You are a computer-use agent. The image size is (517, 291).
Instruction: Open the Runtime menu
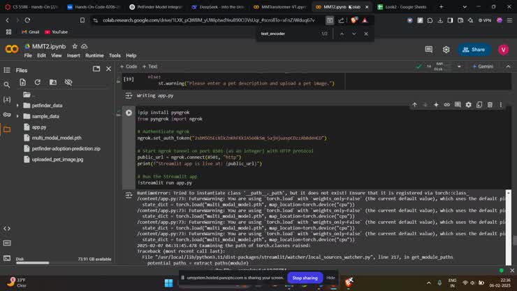tap(94, 55)
